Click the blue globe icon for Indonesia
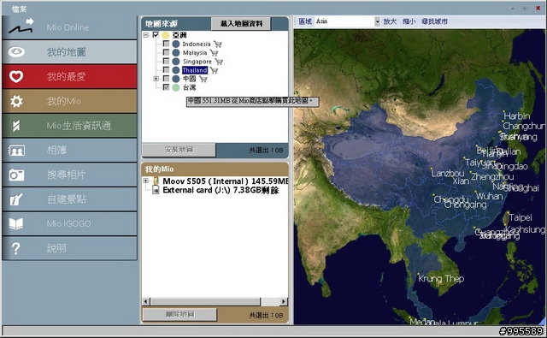This screenshot has width=547, height=338. click(x=176, y=44)
